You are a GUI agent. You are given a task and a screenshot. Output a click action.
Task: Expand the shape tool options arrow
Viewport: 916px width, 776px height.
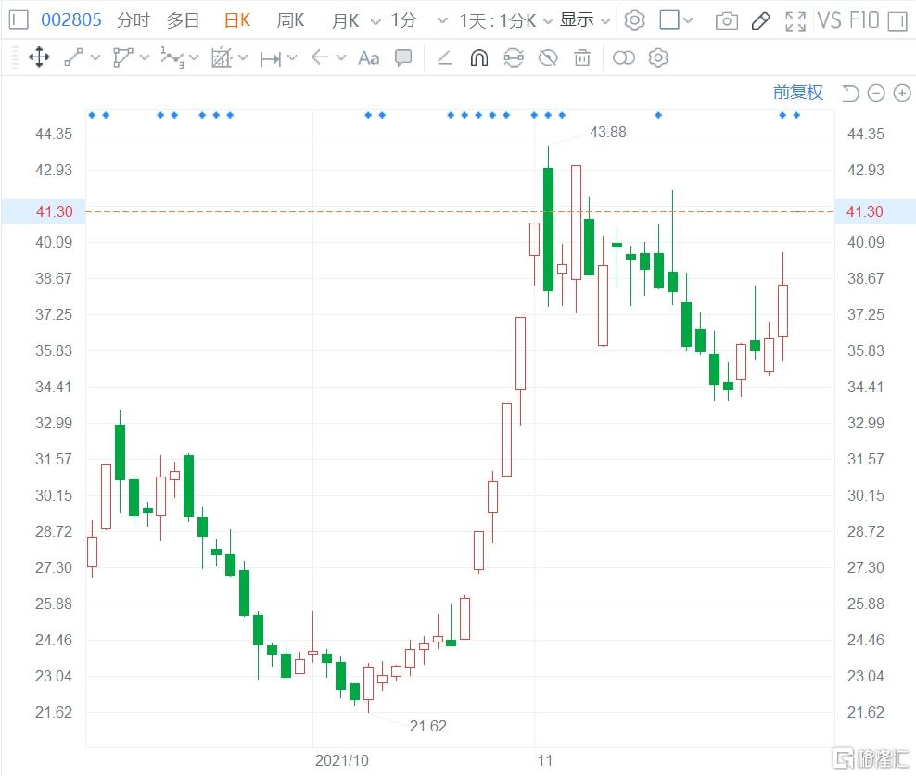[145, 57]
